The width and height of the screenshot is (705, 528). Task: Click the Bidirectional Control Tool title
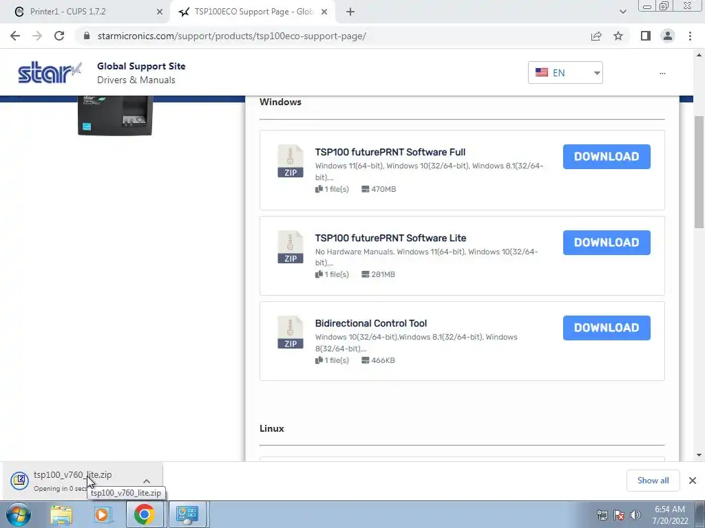(371, 323)
